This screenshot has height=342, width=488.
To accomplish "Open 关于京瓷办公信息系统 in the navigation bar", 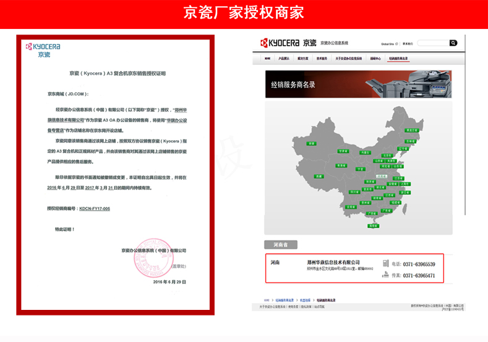I will [x=349, y=59].
